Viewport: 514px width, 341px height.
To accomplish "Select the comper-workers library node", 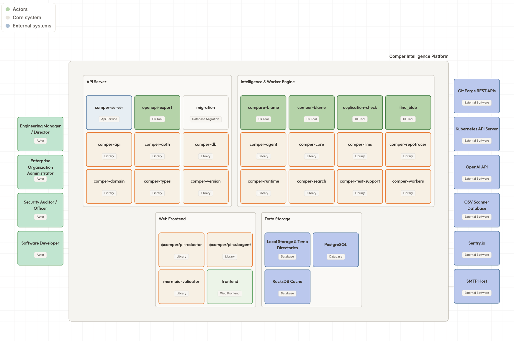I will coord(408,186).
